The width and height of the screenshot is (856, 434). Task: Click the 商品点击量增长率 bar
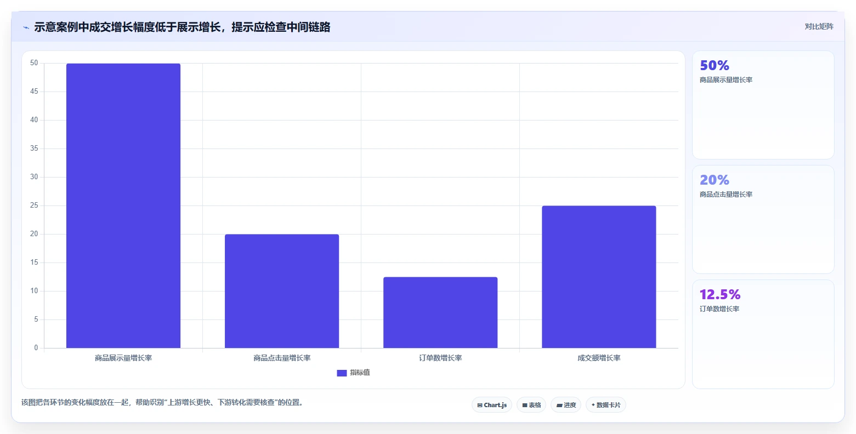tap(282, 291)
